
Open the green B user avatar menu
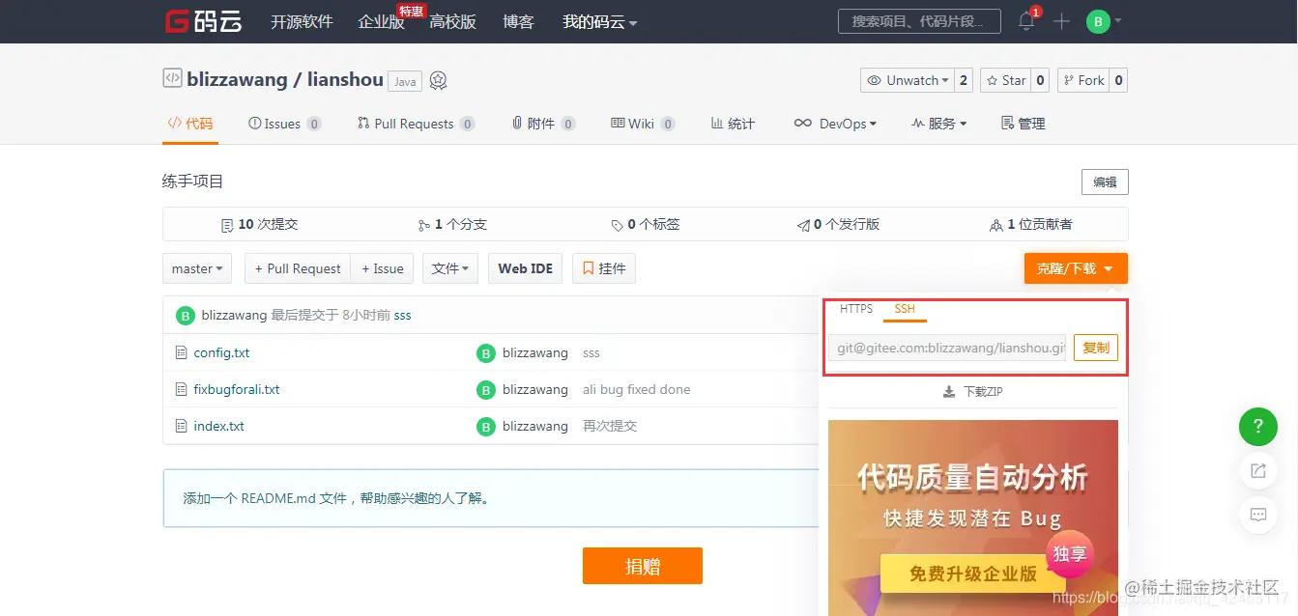[x=1098, y=21]
